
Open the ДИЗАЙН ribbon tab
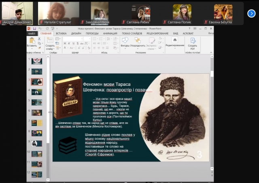pos(76,34)
